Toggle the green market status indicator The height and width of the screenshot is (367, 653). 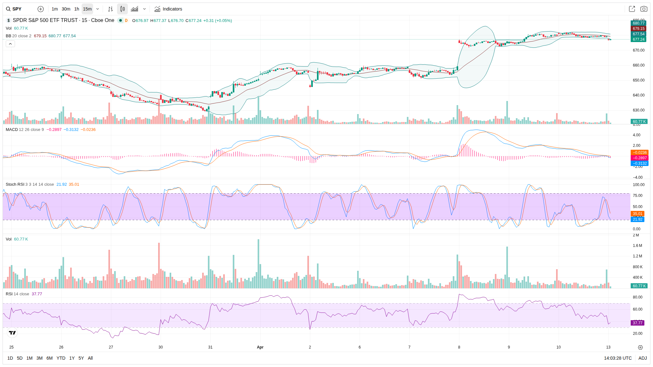(121, 20)
